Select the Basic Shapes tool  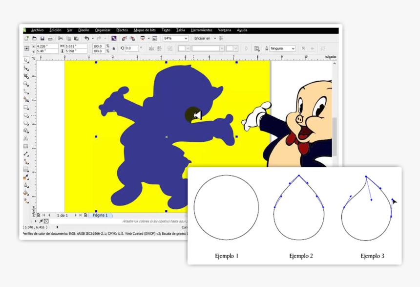(26, 131)
